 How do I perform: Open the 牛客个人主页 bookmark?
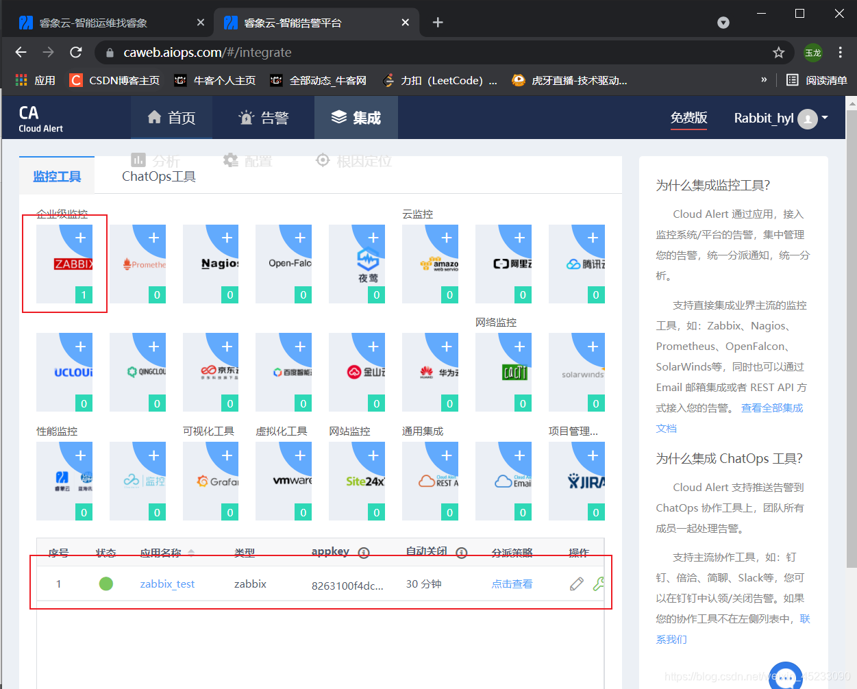pos(215,80)
